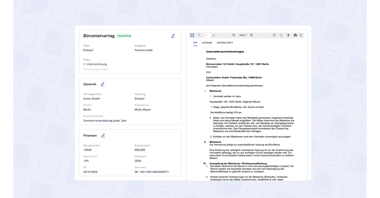The width and height of the screenshot is (380, 198).
Task: Edit the Finanzen section
Action: tap(103, 135)
